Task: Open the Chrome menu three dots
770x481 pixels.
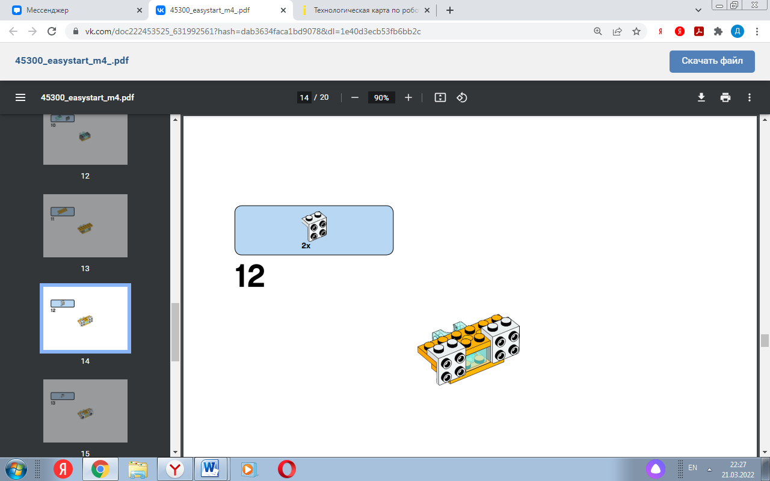Action: coord(757,31)
